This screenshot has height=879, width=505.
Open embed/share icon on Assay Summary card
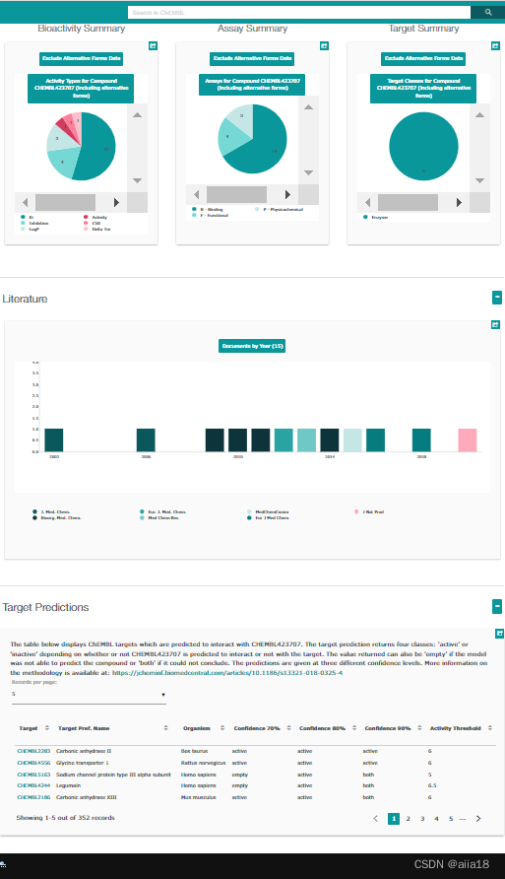point(324,46)
